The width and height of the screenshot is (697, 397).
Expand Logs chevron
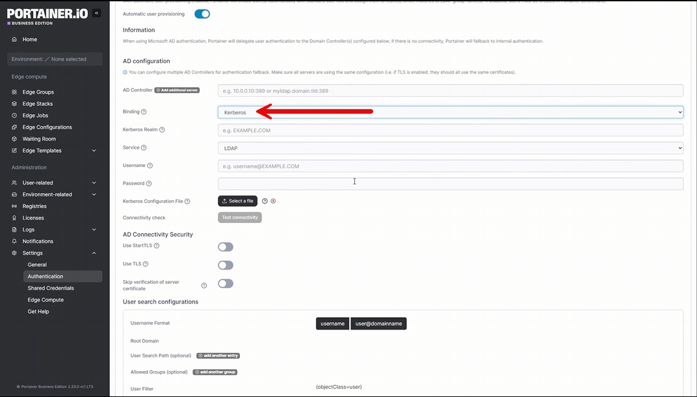pos(94,229)
